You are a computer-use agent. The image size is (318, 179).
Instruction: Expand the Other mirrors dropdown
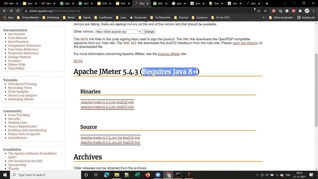tap(118, 32)
